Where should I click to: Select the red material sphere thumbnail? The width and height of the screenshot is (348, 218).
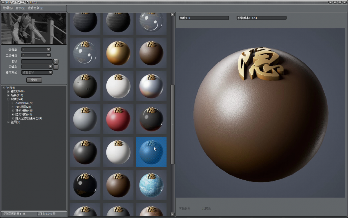pyautogui.click(x=118, y=119)
